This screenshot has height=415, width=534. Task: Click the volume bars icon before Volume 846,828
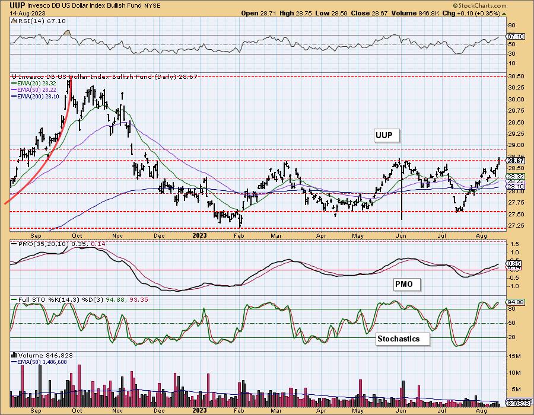point(14,355)
